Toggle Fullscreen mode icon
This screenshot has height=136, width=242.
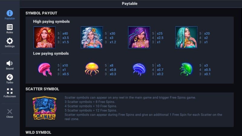tap(10, 91)
